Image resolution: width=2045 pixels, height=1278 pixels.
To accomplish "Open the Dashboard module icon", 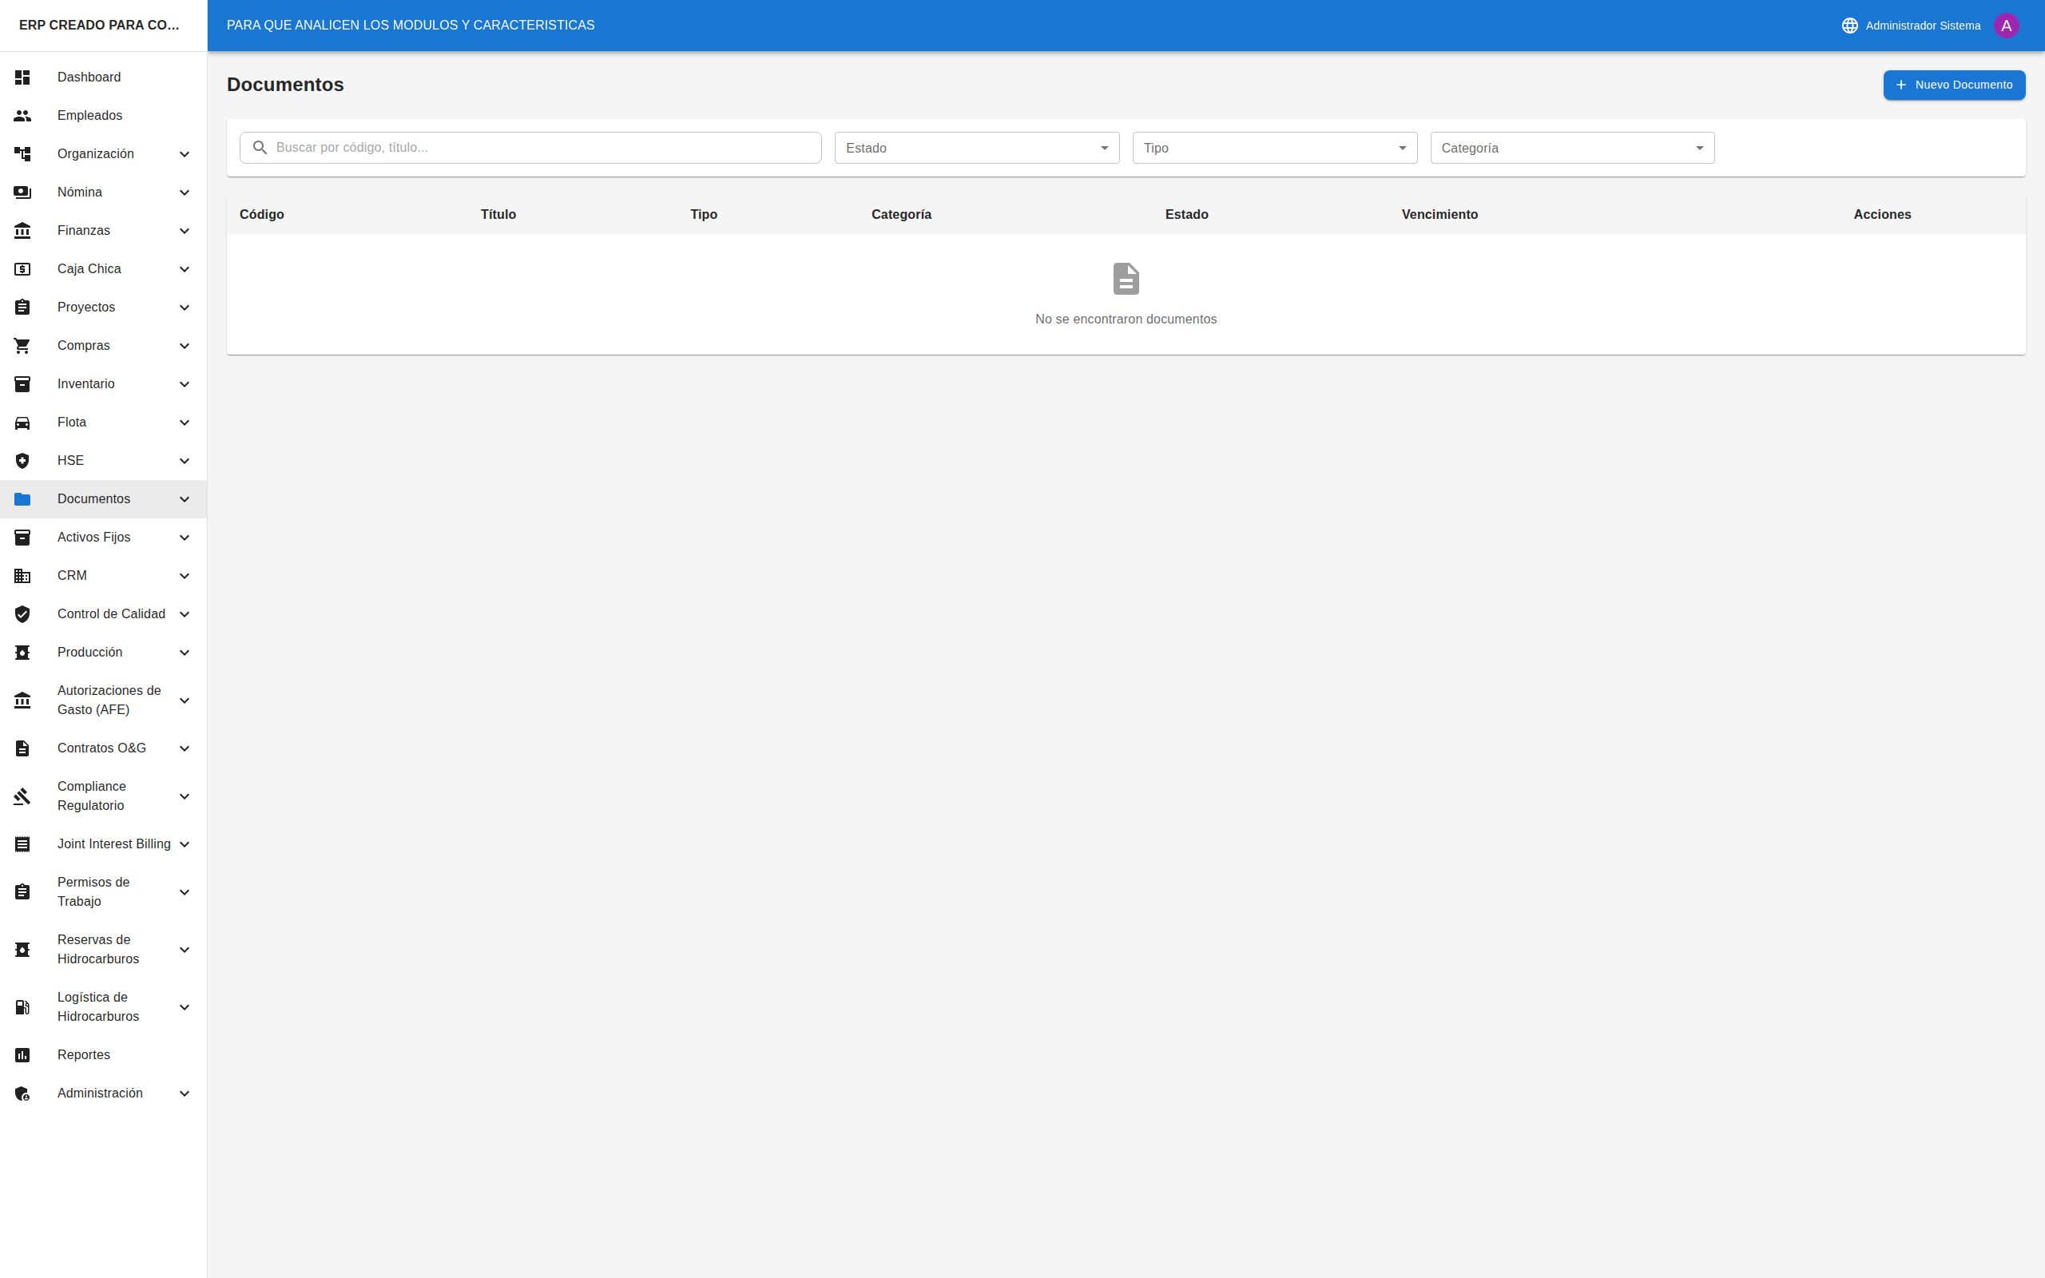I will (22, 77).
